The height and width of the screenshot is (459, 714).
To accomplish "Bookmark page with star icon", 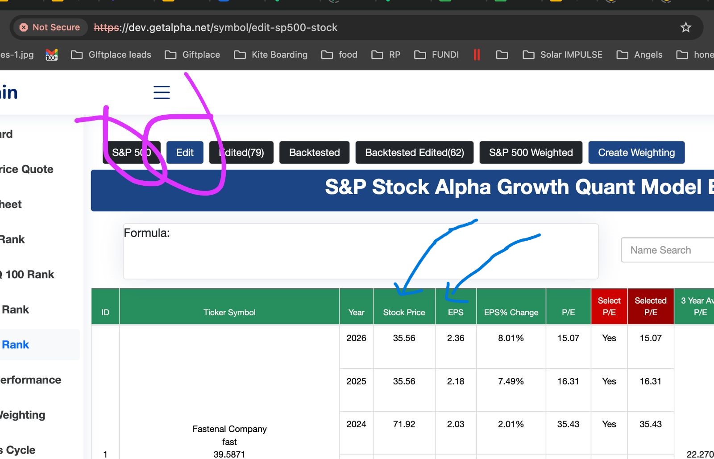I will (x=685, y=28).
